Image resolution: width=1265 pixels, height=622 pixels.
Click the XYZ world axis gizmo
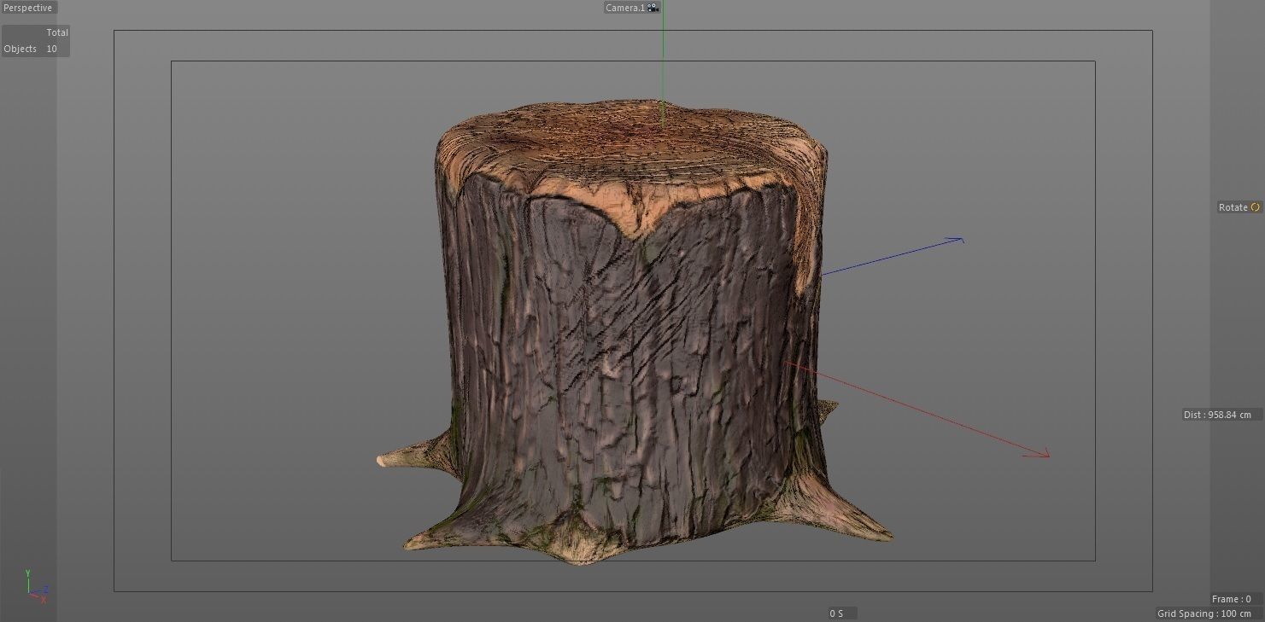36,587
